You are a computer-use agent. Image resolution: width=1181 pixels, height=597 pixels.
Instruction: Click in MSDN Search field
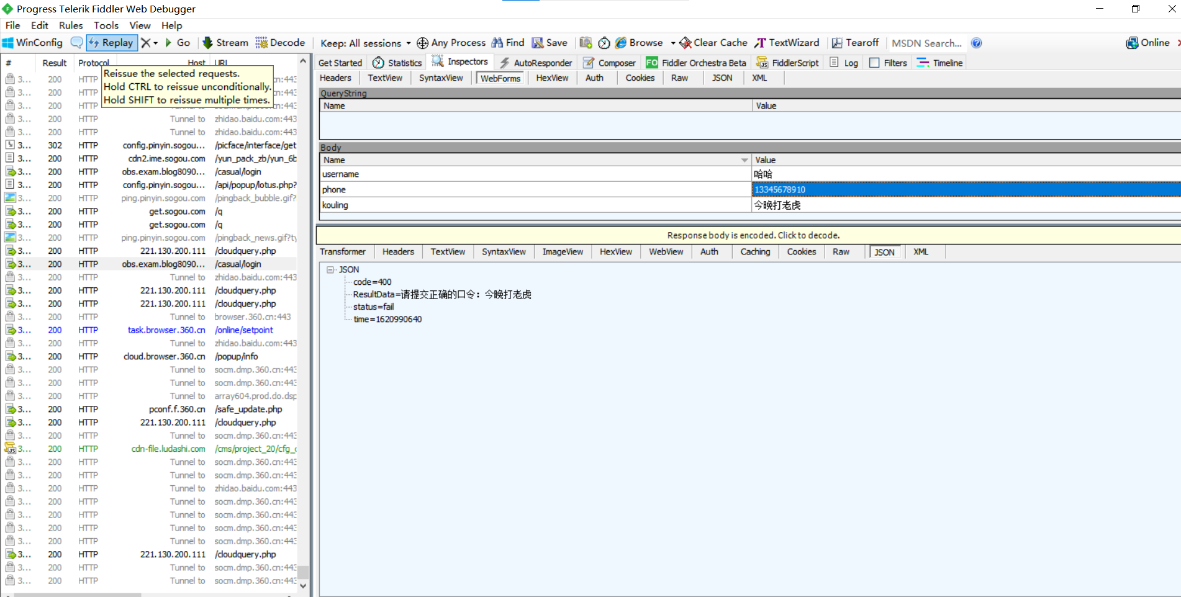926,43
